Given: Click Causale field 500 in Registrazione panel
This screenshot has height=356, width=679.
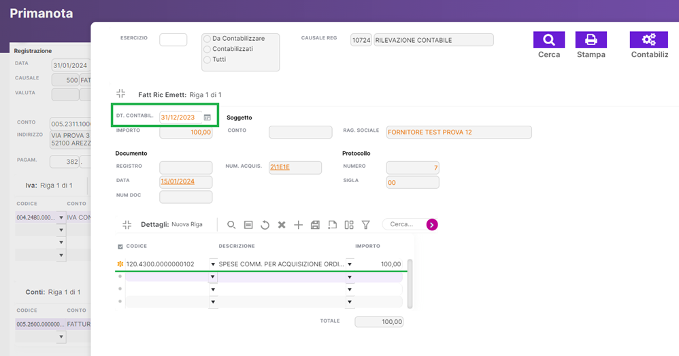Looking at the screenshot, I should click(65, 80).
